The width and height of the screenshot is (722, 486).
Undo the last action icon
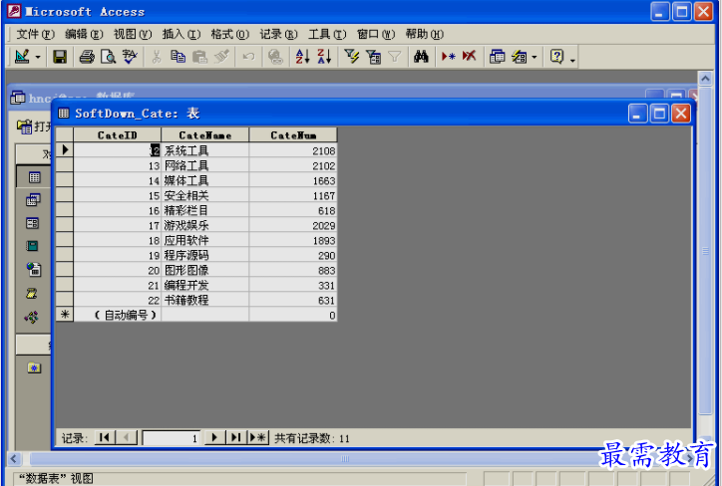point(248,57)
